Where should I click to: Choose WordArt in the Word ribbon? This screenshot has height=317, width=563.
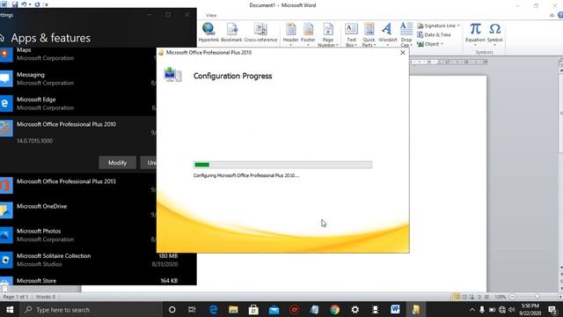pyautogui.click(x=387, y=34)
